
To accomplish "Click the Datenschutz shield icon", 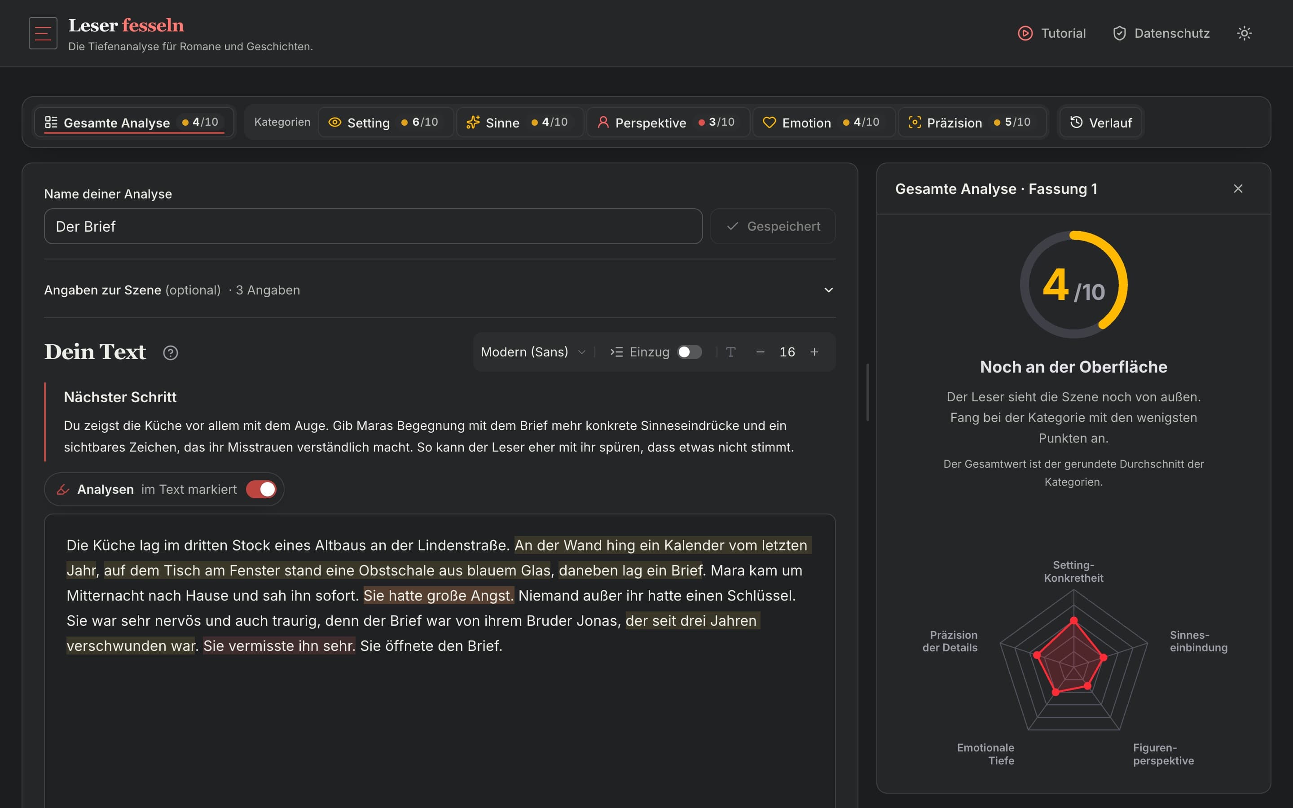I will pyautogui.click(x=1119, y=33).
